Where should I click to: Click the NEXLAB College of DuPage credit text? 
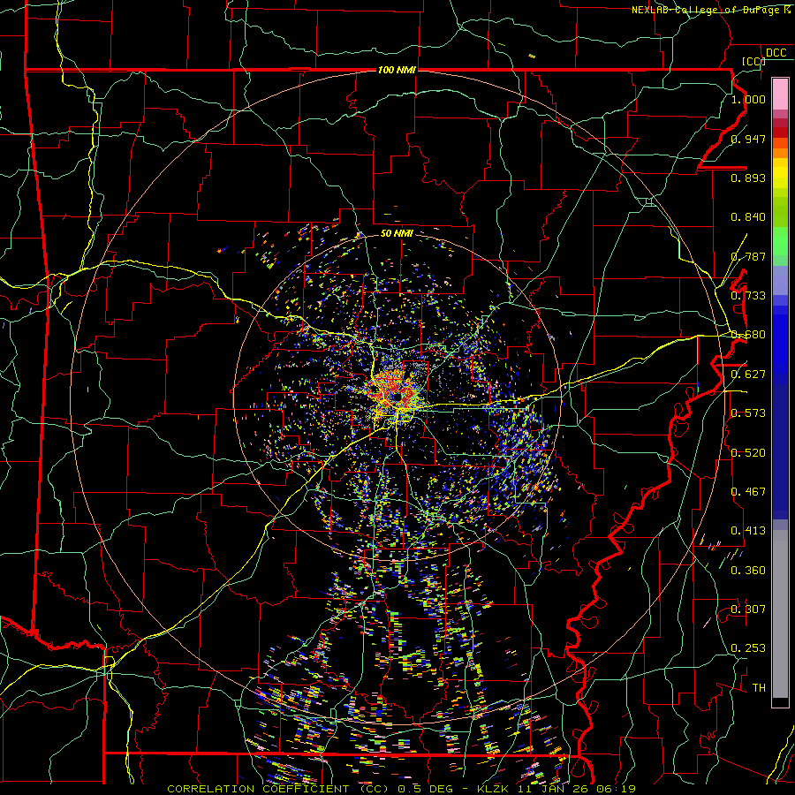[710, 10]
